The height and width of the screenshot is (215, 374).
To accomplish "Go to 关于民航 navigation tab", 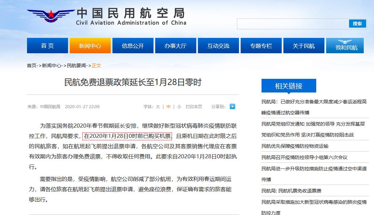I will click(304, 45).
